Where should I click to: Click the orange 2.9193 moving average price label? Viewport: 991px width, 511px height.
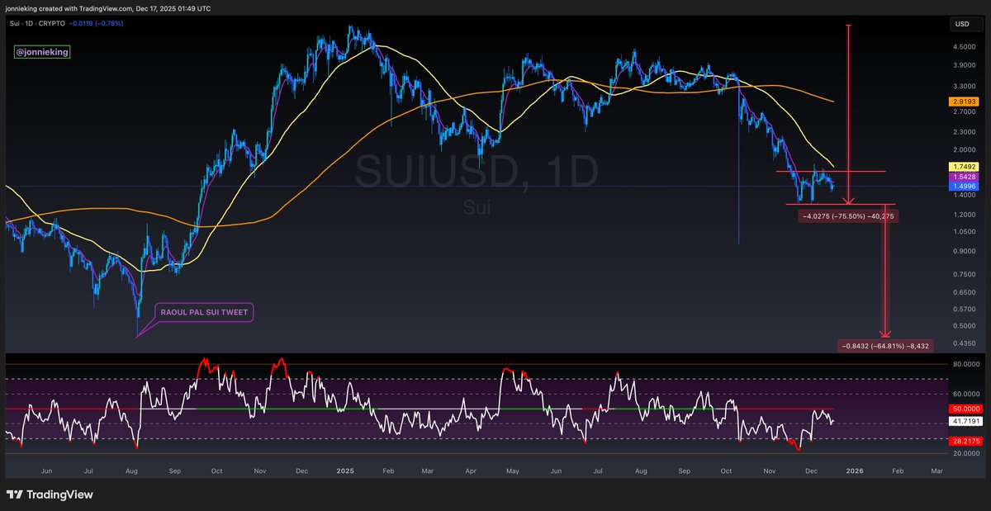coord(964,102)
